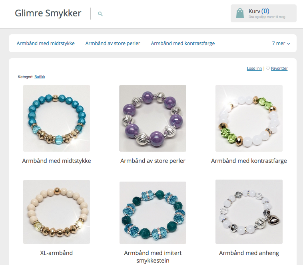
Task: Click the heart icon beside Favoritter
Action: [x=268, y=68]
